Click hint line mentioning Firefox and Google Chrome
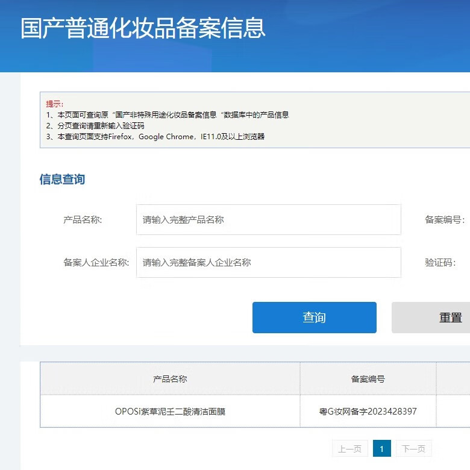Viewport: 470px width, 470px height. pos(155,137)
